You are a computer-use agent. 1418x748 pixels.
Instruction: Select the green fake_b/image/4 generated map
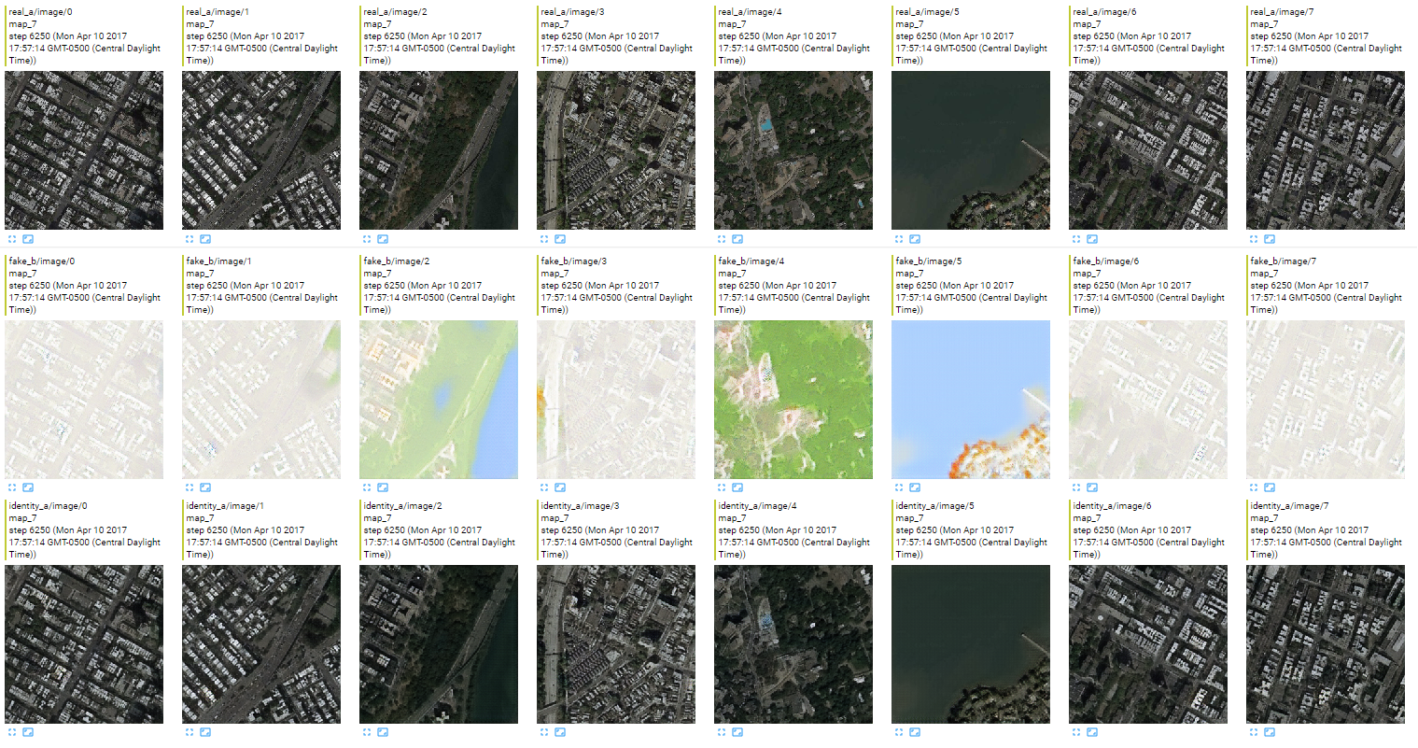[793, 400]
